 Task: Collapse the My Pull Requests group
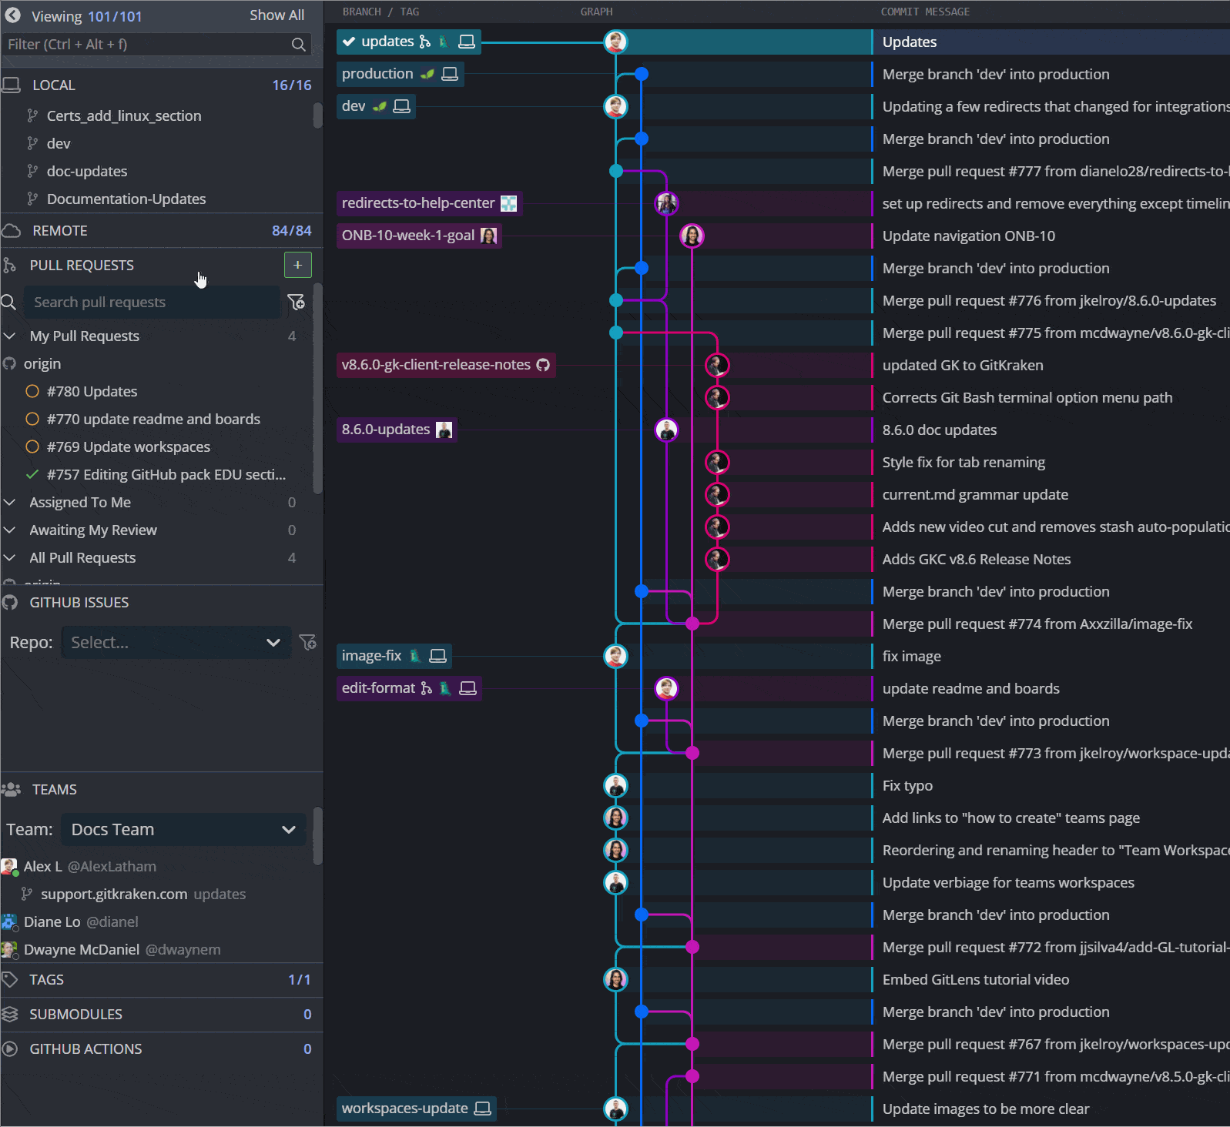10,336
